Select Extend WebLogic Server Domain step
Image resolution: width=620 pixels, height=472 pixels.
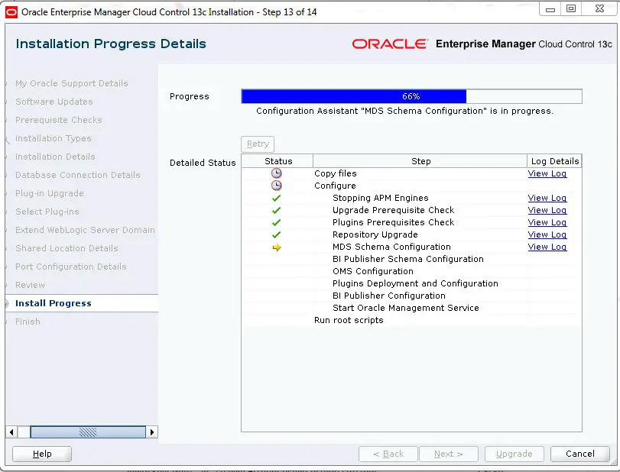pyautogui.click(x=85, y=230)
